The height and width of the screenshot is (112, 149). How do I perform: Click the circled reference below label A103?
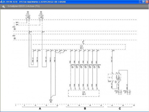pos(15,29)
